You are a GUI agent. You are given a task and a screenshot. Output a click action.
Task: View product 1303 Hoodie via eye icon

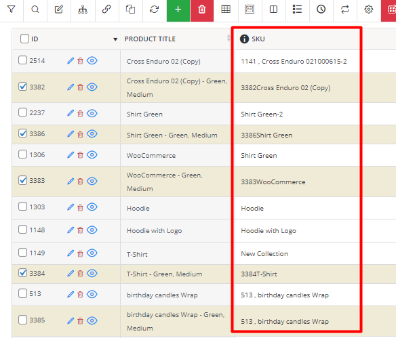coord(92,207)
